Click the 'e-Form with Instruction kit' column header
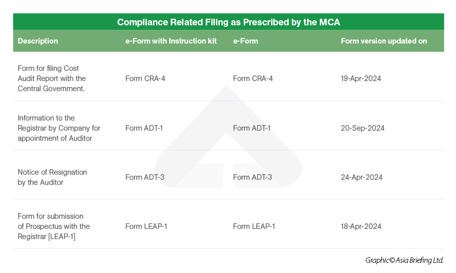 pos(171,41)
